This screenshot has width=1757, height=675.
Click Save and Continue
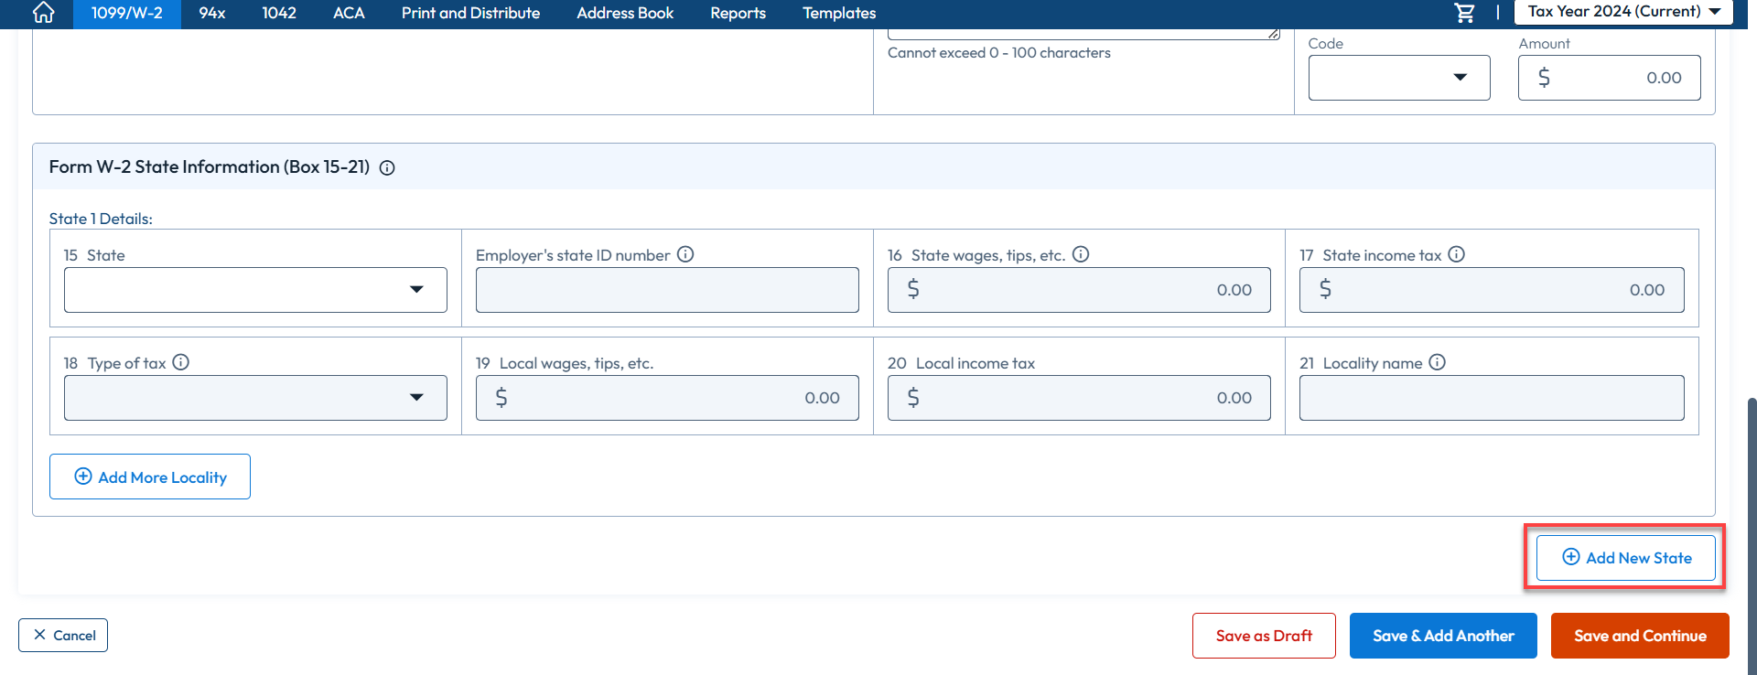[x=1640, y=636]
